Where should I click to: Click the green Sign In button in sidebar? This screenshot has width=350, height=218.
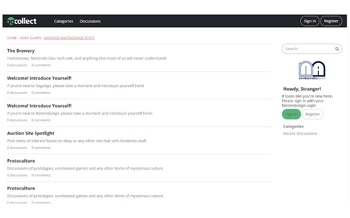click(291, 114)
